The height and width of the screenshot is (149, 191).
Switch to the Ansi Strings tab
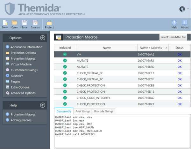[82, 111]
